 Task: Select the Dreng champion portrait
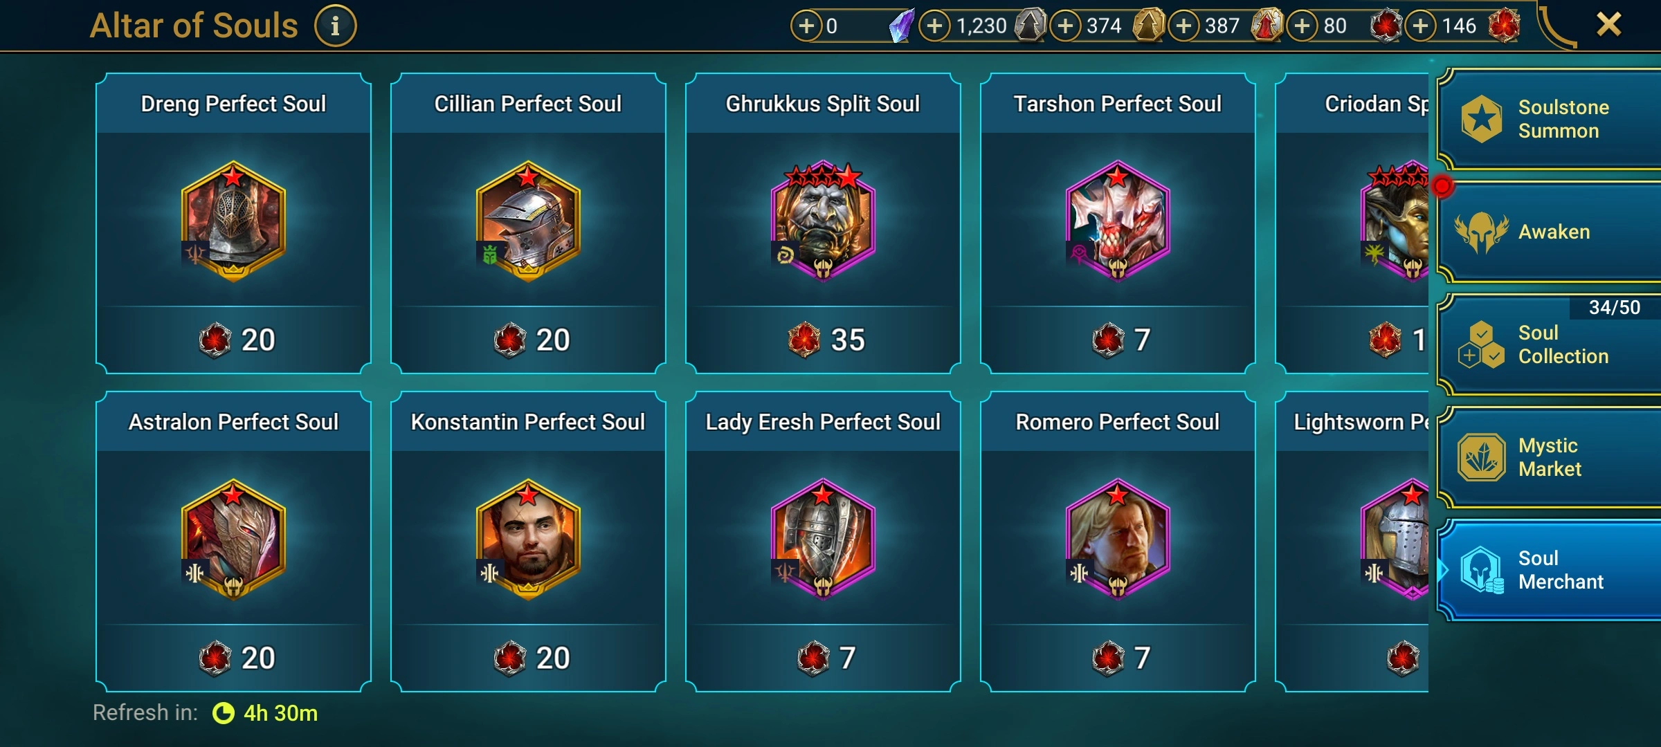(x=233, y=221)
